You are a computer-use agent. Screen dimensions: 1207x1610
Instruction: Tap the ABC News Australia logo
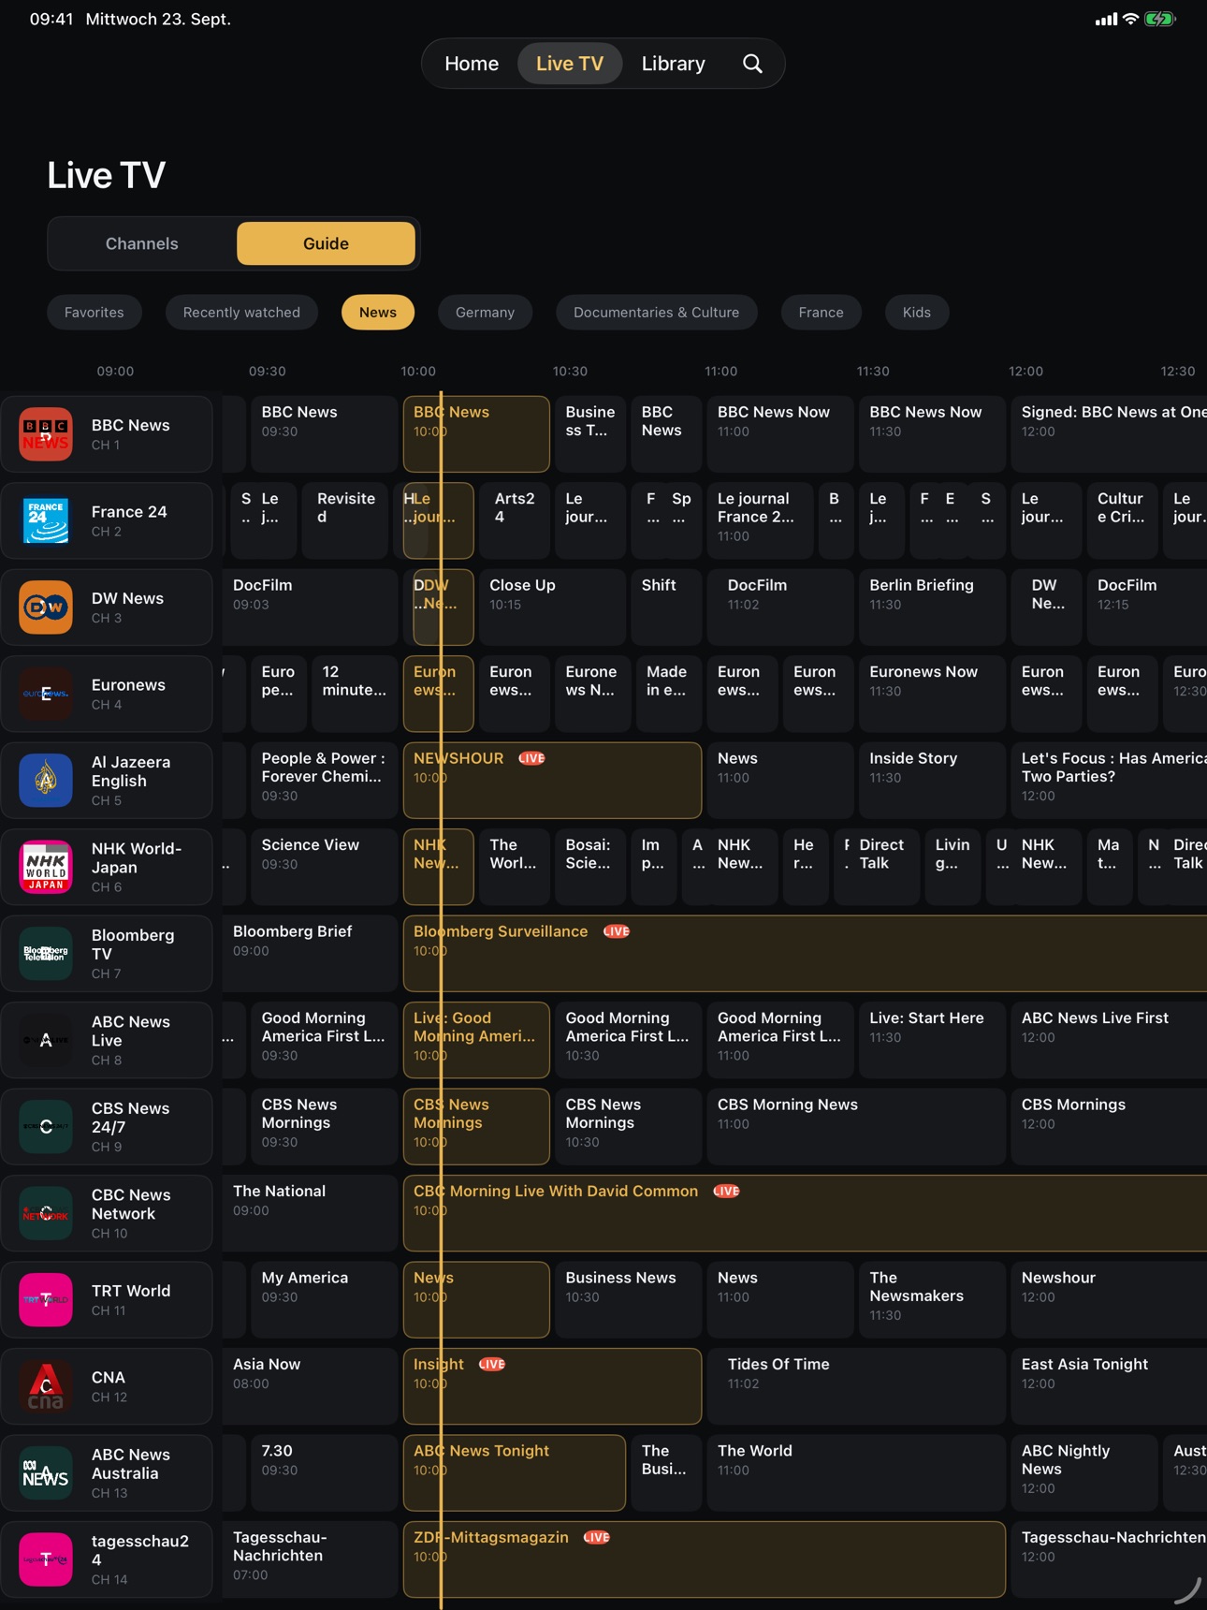click(46, 1473)
